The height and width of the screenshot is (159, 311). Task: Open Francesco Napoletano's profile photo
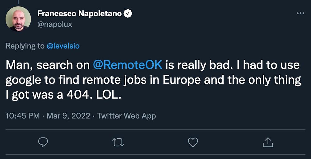[x=18, y=19]
